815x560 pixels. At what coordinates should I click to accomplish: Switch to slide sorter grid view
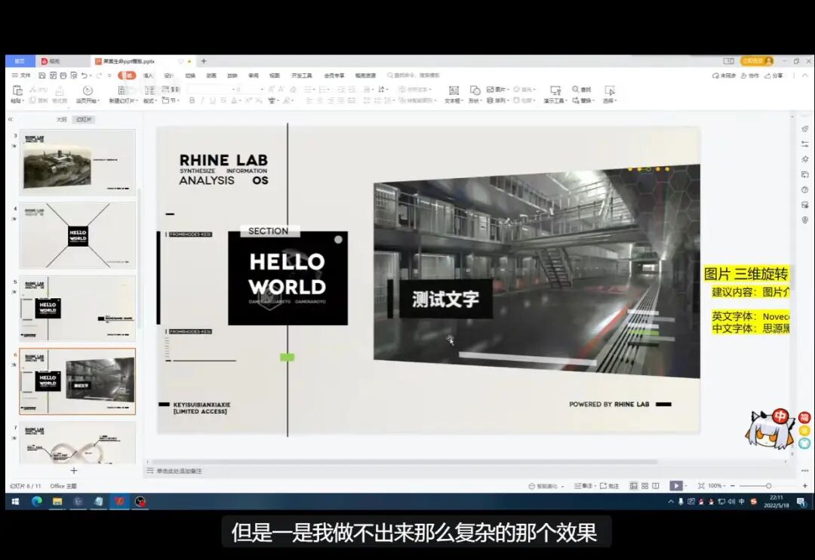pos(644,485)
